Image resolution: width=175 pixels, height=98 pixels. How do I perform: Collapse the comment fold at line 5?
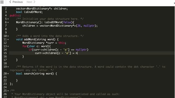pyautogui.click(x=8, y=19)
